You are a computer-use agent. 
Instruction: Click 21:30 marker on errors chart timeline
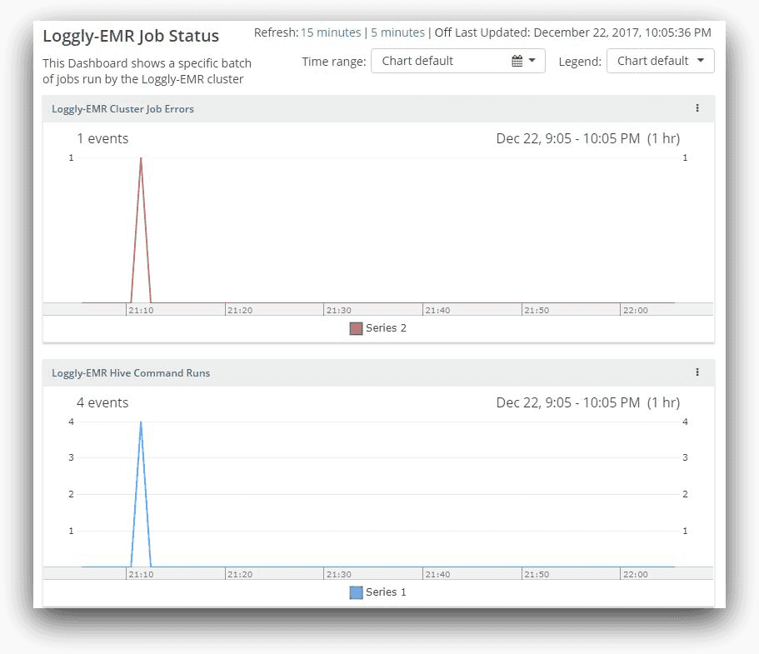(x=338, y=310)
